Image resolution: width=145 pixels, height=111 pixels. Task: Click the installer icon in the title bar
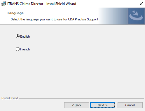coord(4,4)
